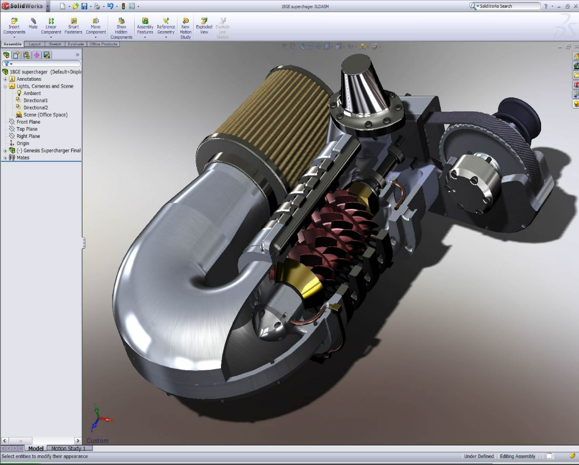Open the Help question mark icon
This screenshot has width=579, height=465.
(x=546, y=6)
